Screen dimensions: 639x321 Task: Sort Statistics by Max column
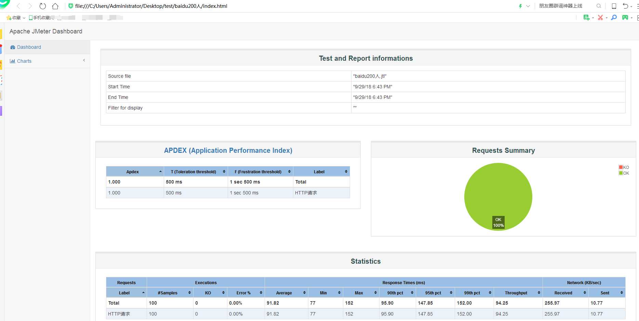click(x=361, y=293)
